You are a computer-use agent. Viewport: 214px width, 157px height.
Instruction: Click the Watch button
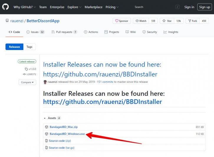click(x=141, y=21)
